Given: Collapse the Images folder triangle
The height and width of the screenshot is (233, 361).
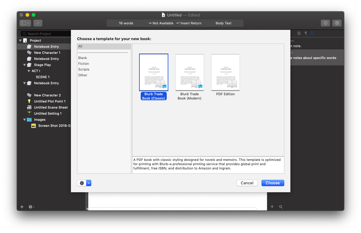Looking at the screenshot, I should click(25, 120).
